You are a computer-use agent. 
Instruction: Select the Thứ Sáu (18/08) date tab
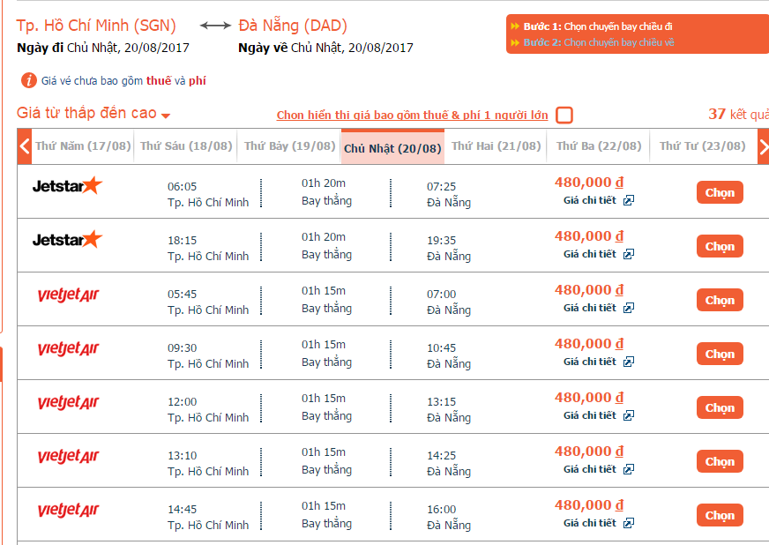coord(186,146)
